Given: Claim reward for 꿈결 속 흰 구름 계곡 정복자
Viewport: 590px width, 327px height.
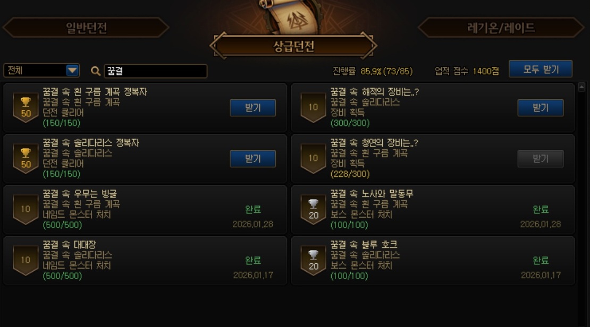Looking at the screenshot, I should (x=253, y=108).
